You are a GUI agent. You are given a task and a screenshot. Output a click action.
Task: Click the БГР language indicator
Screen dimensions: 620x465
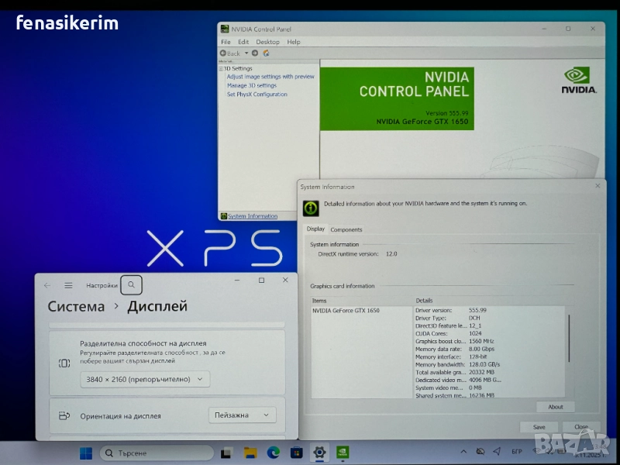pyautogui.click(x=517, y=451)
